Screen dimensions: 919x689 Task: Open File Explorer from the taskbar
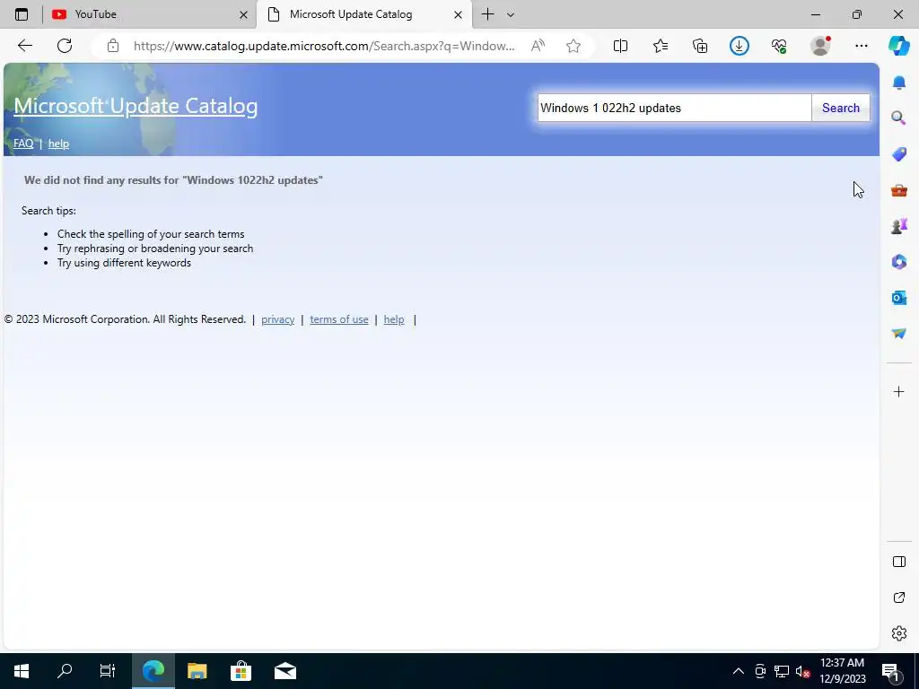(x=197, y=671)
